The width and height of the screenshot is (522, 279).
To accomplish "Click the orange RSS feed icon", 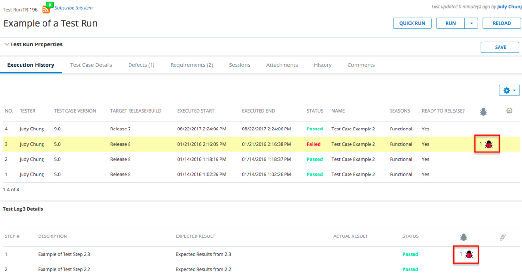I will [46, 9].
